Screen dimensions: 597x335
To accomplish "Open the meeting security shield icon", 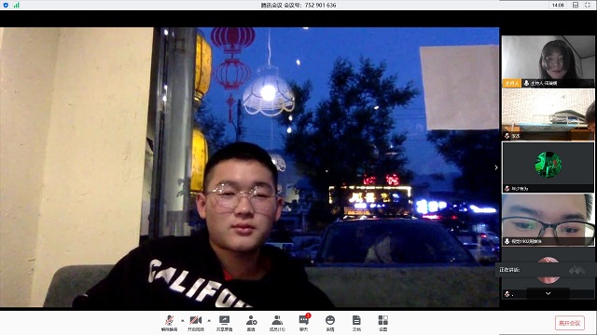I will (6, 5).
